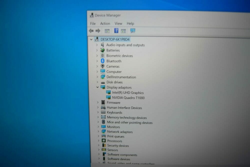Click the Human Interface Devices icon
Image resolution: width=250 pixels, height=167 pixels.
103,107
